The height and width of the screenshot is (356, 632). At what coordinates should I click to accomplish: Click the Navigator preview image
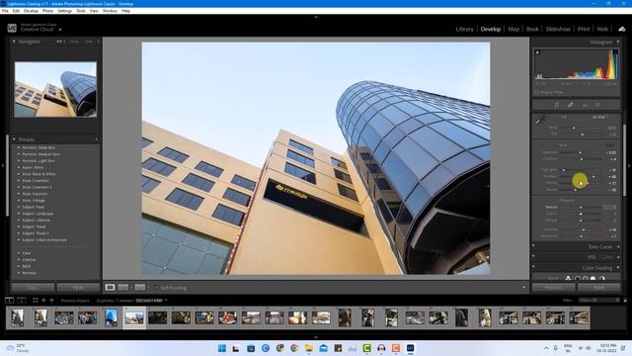(x=55, y=90)
